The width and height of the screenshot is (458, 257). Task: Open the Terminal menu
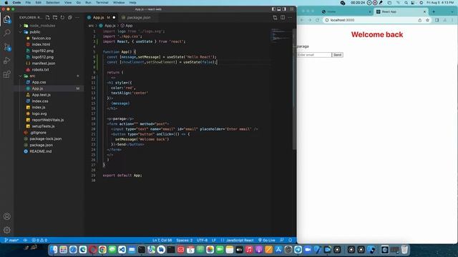click(x=102, y=3)
